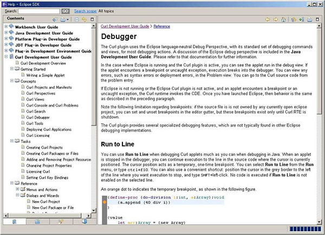Click the Contents tree horizontal scrollbar right arrow
The height and width of the screenshot is (235, 325).
pyautogui.click(x=88, y=216)
